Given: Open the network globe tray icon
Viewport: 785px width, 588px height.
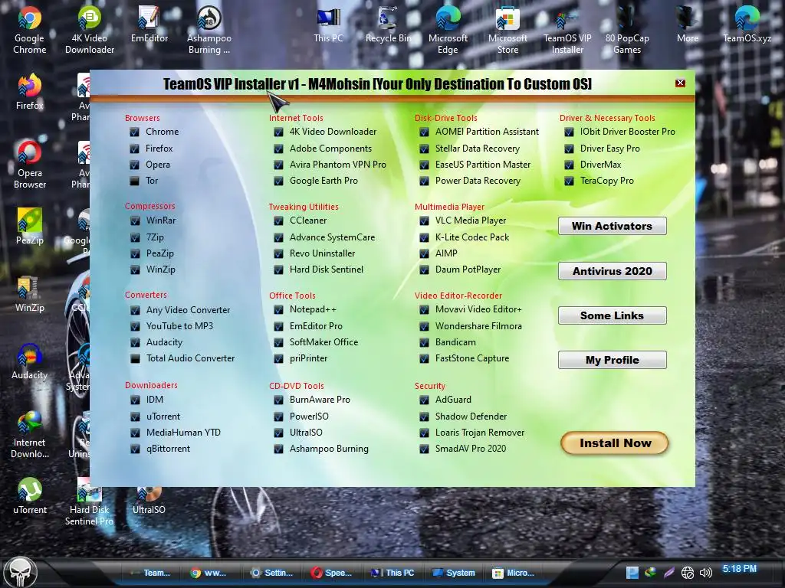Looking at the screenshot, I should pos(688,573).
